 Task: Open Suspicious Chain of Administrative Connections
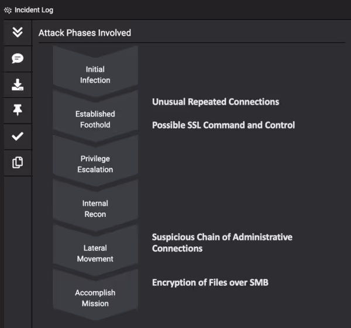222,243
